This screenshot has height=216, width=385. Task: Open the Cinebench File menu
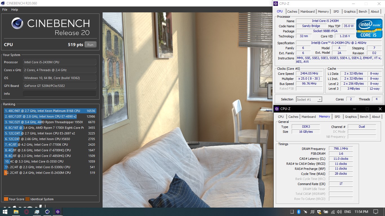point(5,10)
